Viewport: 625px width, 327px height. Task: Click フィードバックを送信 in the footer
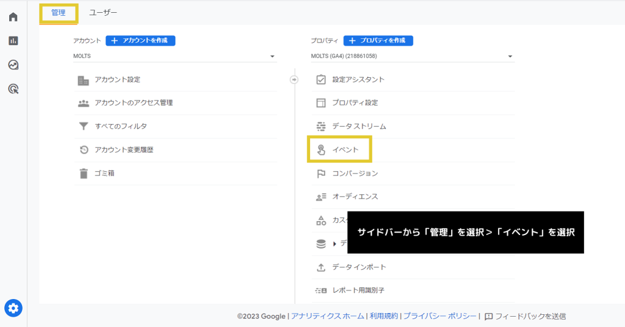526,316
